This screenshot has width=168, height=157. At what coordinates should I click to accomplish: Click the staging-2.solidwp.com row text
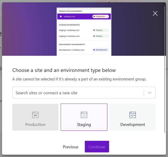click(69, 36)
